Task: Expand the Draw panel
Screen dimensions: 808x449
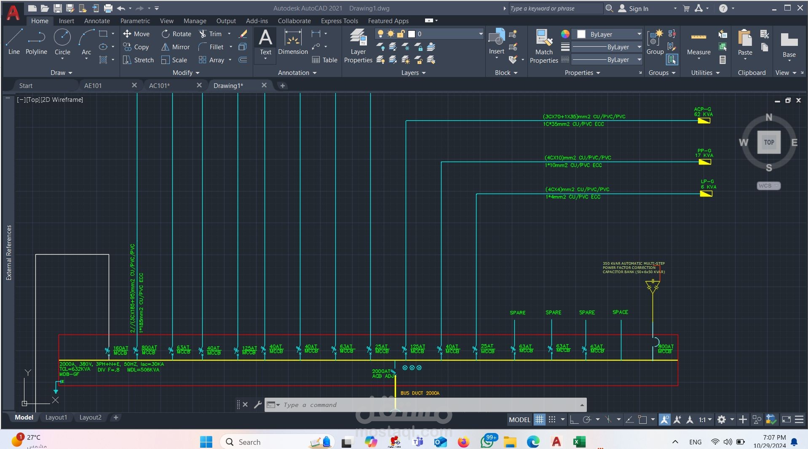Action: pos(62,73)
